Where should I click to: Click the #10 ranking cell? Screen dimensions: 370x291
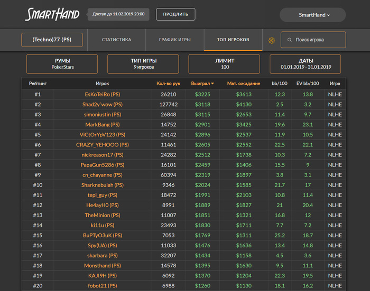coord(38,185)
